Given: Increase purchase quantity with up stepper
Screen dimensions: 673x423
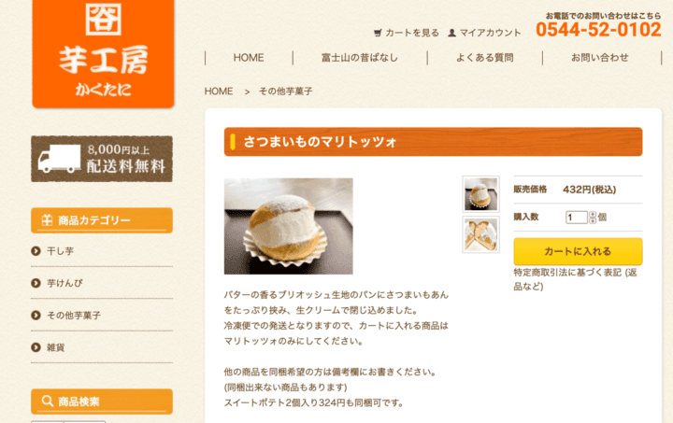Looking at the screenshot, I should tap(593, 214).
